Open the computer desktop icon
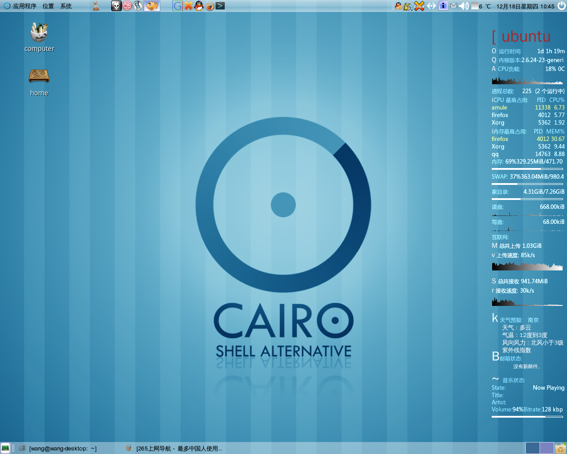Image resolution: width=567 pixels, height=454 pixels. tap(39, 37)
